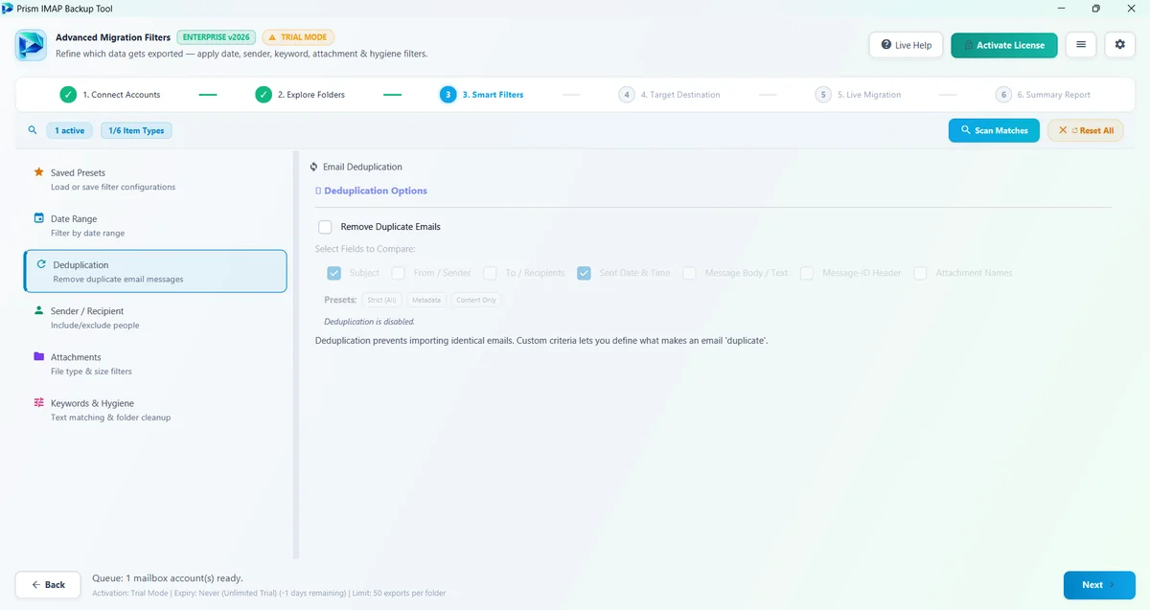Click the green checkmark of step 2
The height and width of the screenshot is (610, 1150).
[x=264, y=95]
